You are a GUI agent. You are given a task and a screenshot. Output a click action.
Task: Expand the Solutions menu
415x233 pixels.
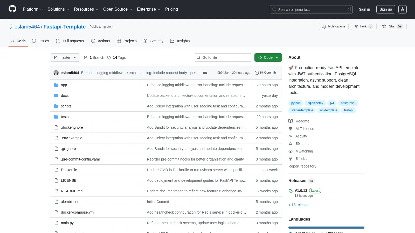coord(58,9)
